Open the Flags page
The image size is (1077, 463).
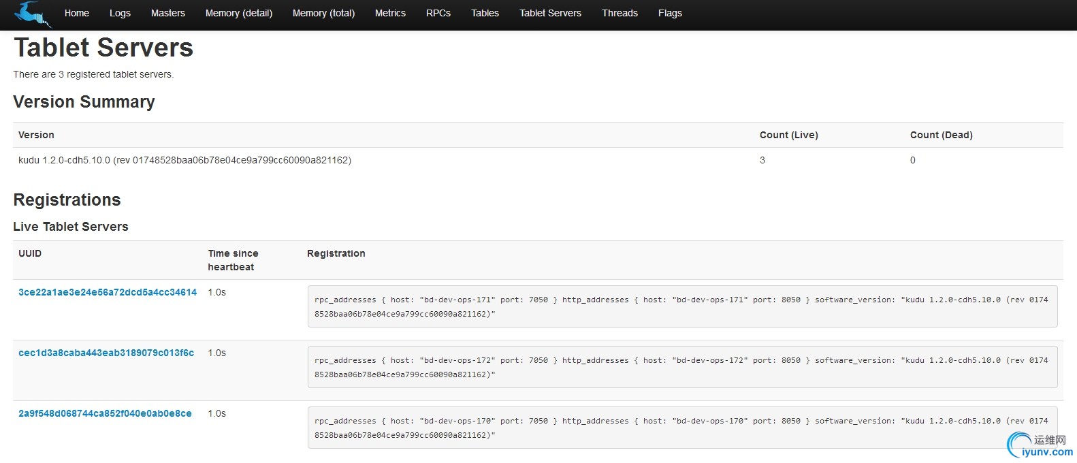[670, 13]
